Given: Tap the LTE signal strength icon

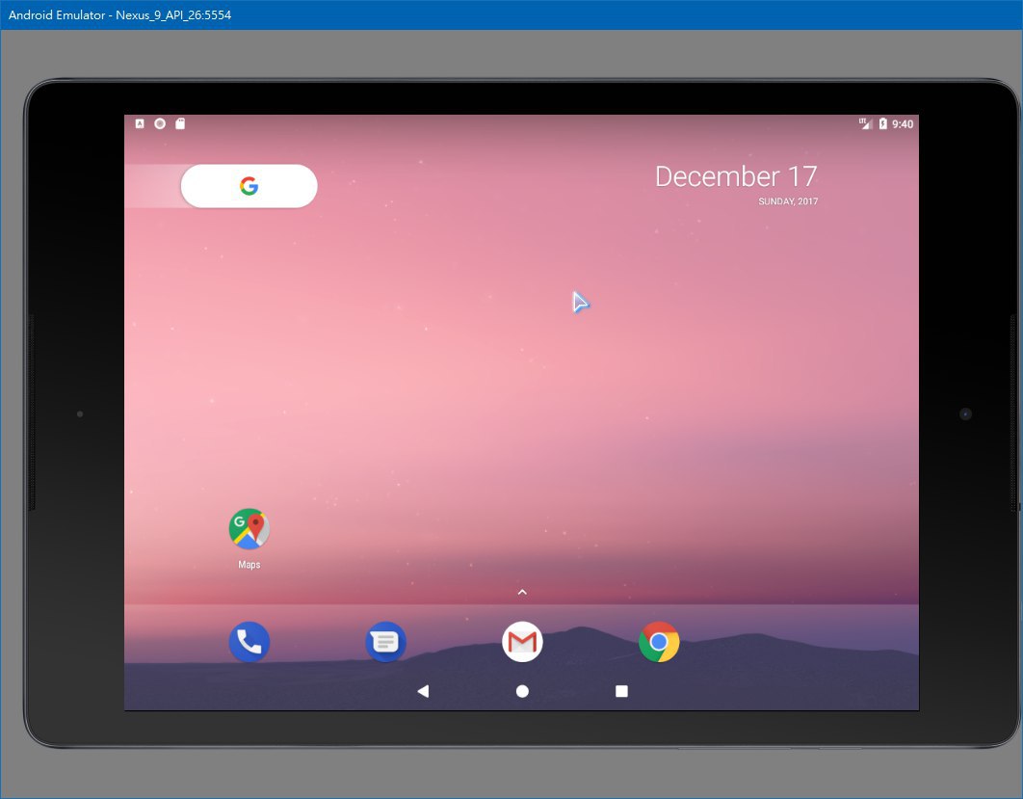Looking at the screenshot, I should click(865, 123).
